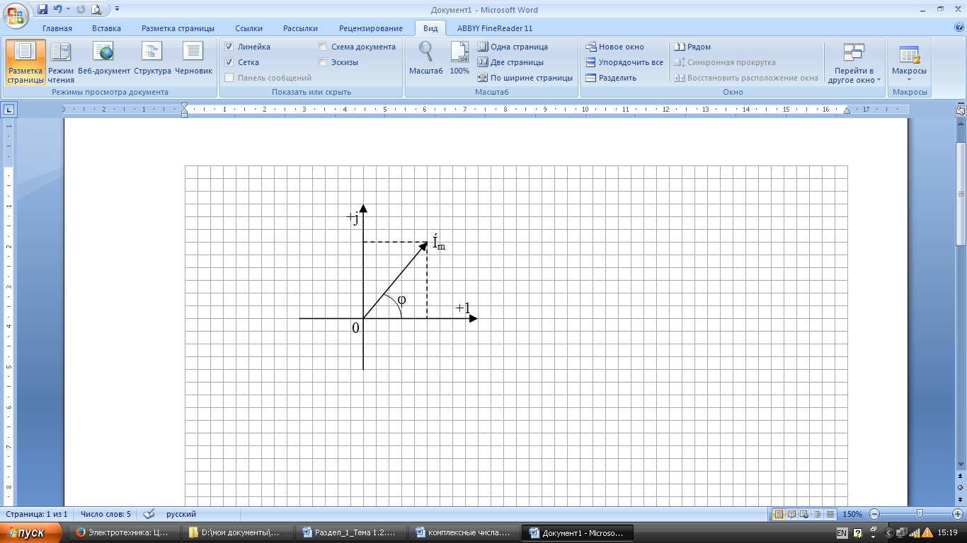Select Draft view in status bar

pos(831,514)
